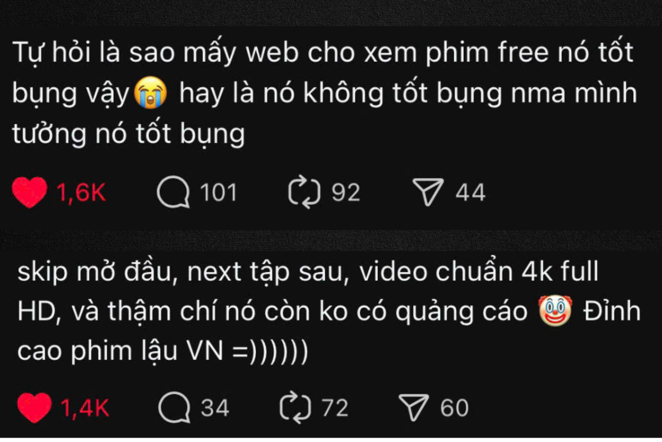Click the 72 repost count
Image resolution: width=662 pixels, height=442 pixels.
pos(335,408)
